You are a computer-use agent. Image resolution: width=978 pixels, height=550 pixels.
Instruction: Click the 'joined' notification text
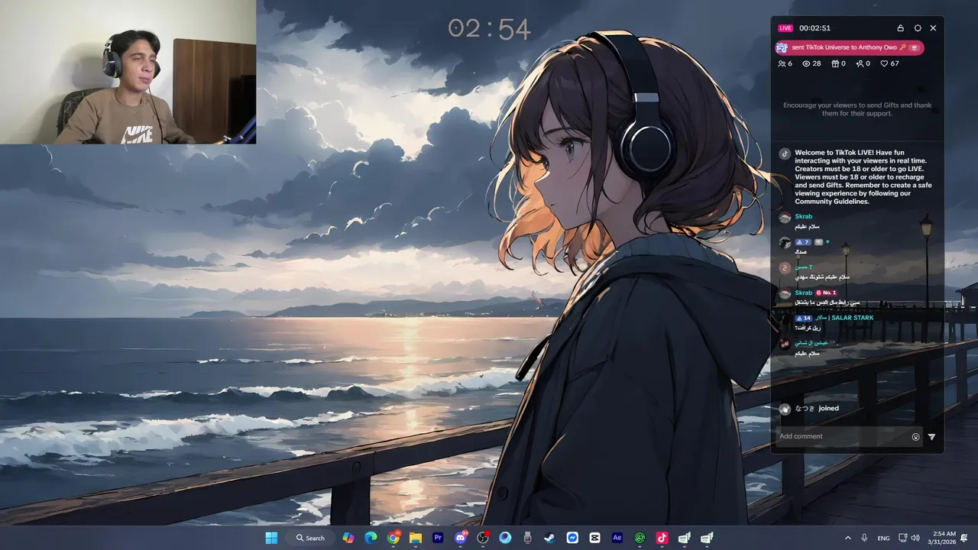click(x=828, y=408)
